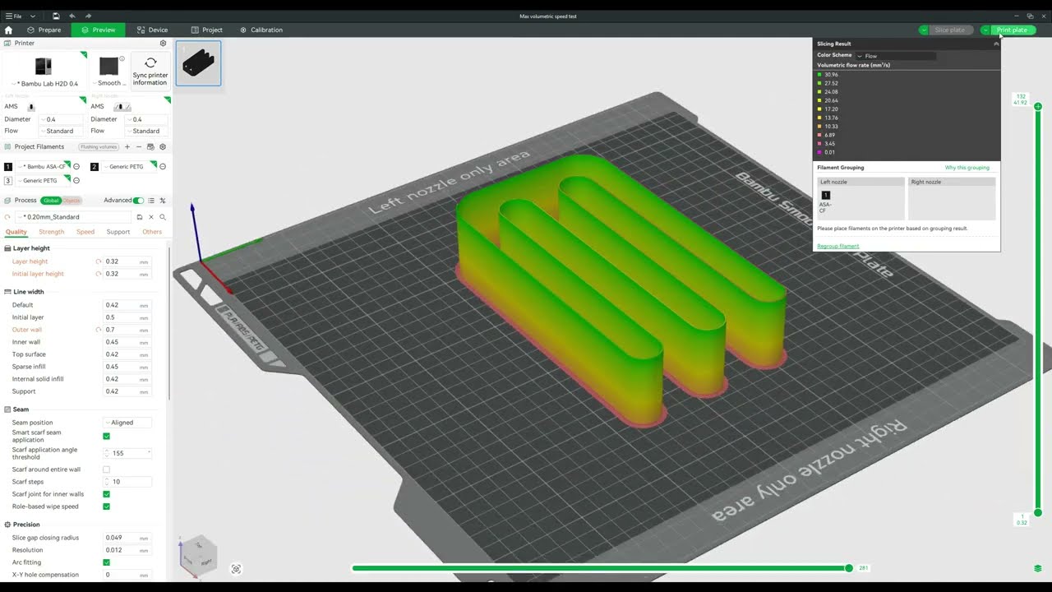Click the right nozzle AMS icon
Viewport: 1052px width, 592px height.
click(x=122, y=107)
